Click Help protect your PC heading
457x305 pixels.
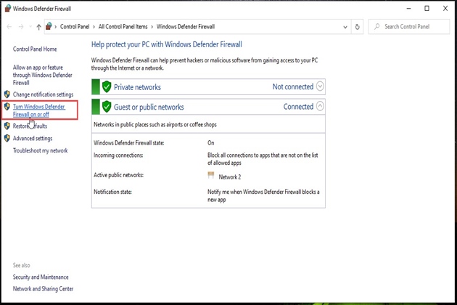[x=167, y=44]
